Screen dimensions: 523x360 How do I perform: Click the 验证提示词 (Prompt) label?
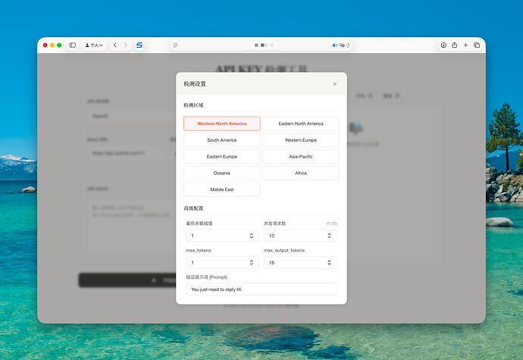click(206, 277)
